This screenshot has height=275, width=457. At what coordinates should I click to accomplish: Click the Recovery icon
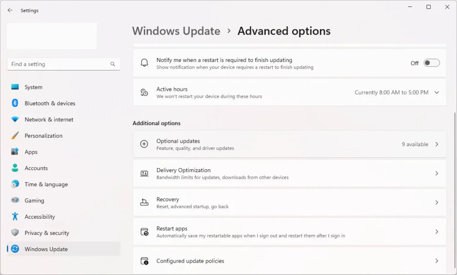coord(144,202)
